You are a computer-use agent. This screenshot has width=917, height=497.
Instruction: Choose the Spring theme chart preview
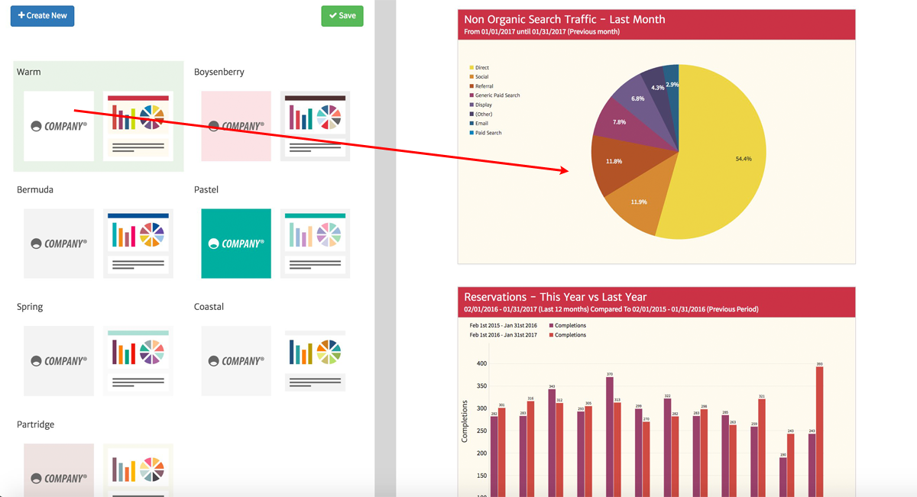138,361
